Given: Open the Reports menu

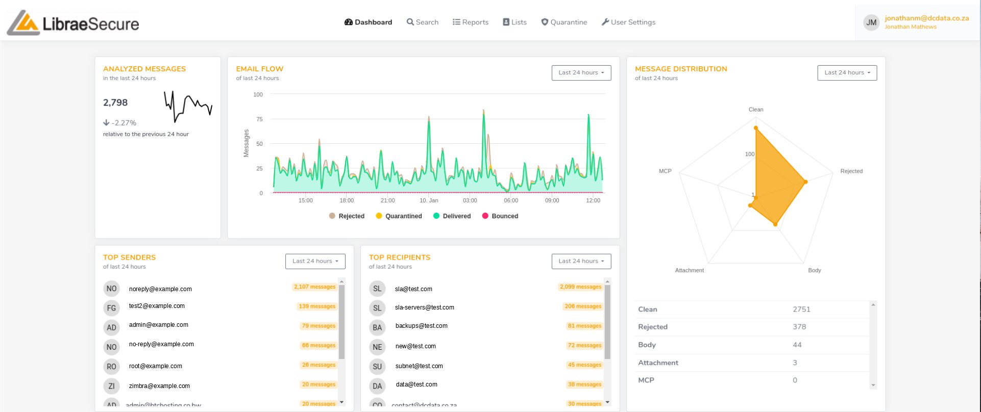Looking at the screenshot, I should tap(471, 22).
